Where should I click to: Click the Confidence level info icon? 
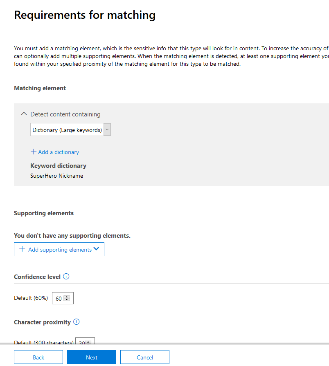click(x=66, y=277)
